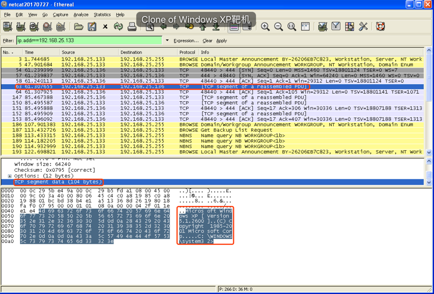Screen dimensions: 434x294
Task: Open the capture interfaces list icon
Action: 8,27
